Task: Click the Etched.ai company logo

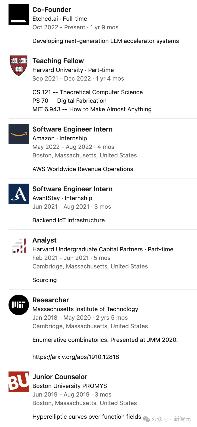Action: tap(19, 15)
